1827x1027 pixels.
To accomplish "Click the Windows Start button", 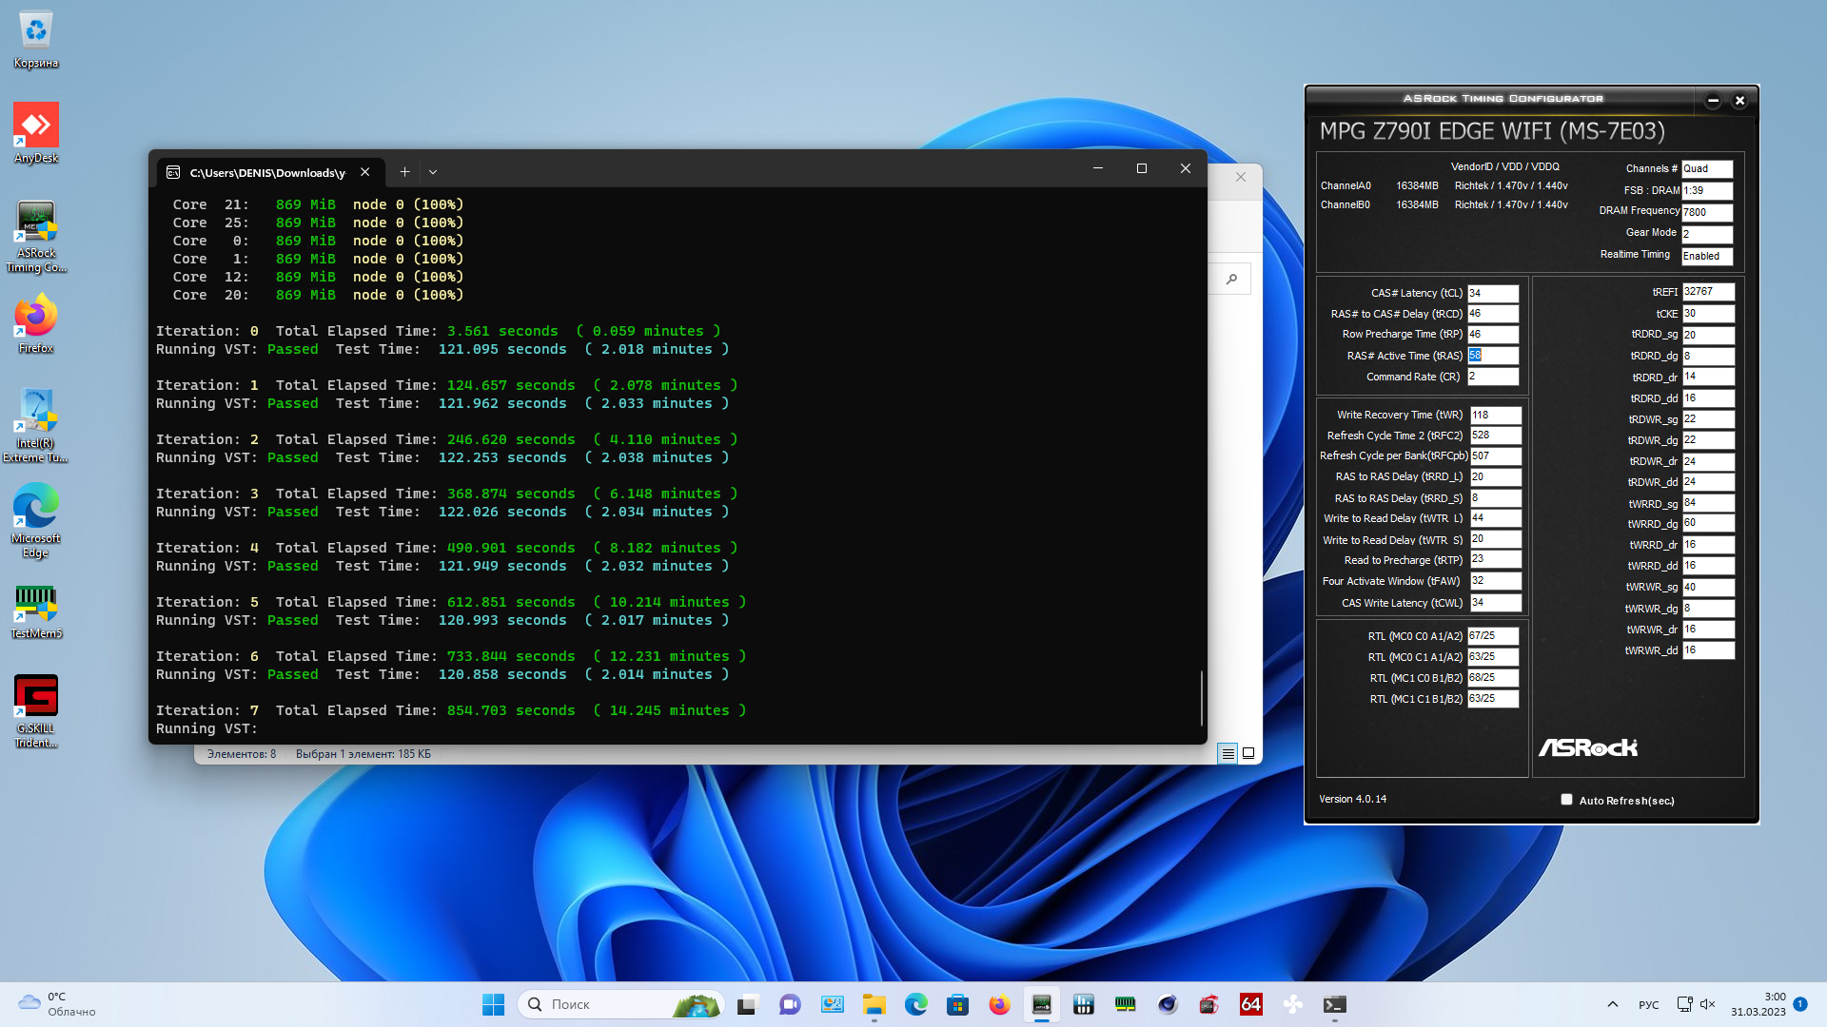I will click(493, 1004).
